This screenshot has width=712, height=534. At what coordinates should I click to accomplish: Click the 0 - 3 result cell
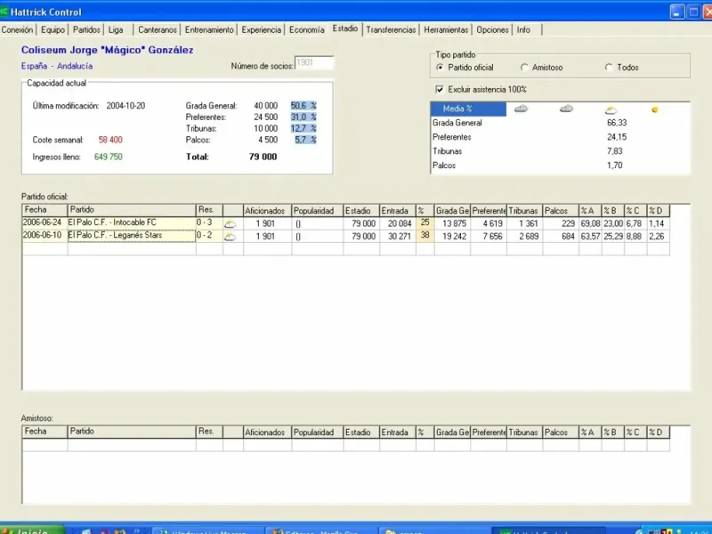click(x=209, y=223)
